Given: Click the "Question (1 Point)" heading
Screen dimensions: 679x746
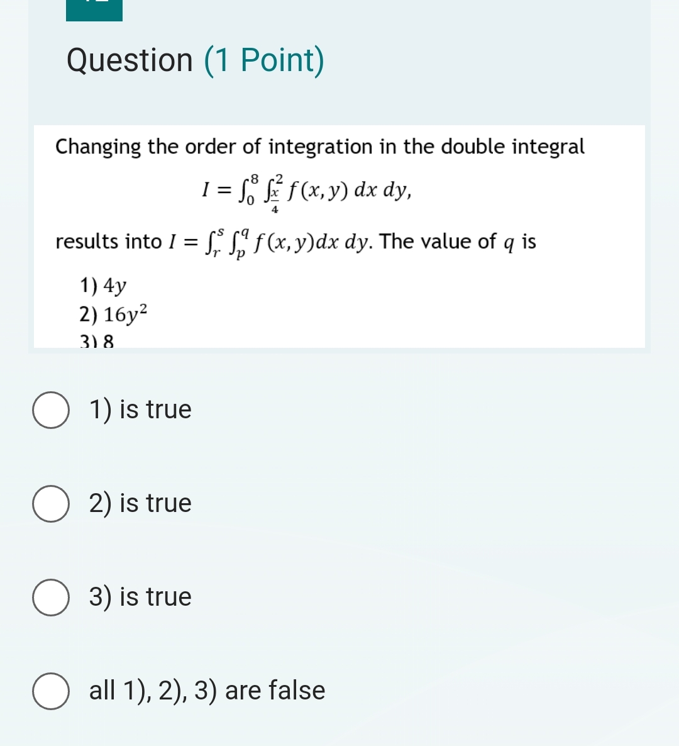Looking at the screenshot, I should coord(194,60).
